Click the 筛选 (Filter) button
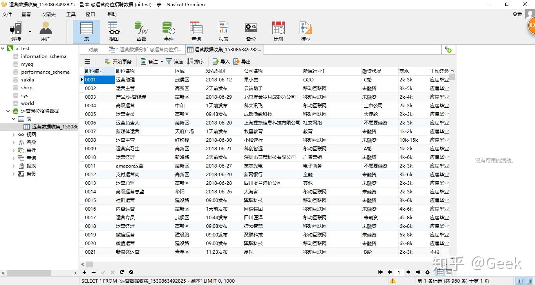Viewport: 535px width, 285px height. tap(174, 61)
